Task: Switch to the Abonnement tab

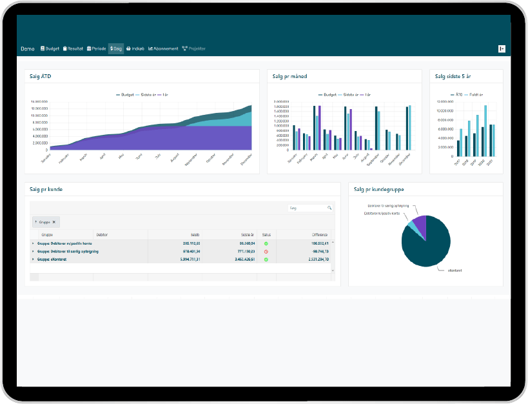Action: click(x=163, y=48)
